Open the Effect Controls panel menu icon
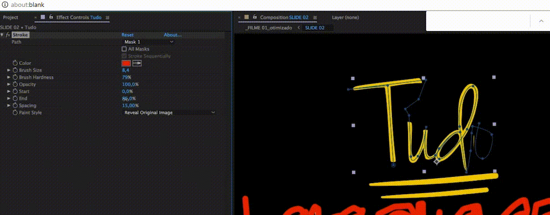This screenshot has height=215, width=550. 107,18
